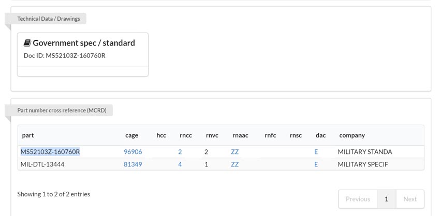Open the Government spec / standard card
Image resolution: width=440 pixels, height=216 pixels.
pos(83,54)
